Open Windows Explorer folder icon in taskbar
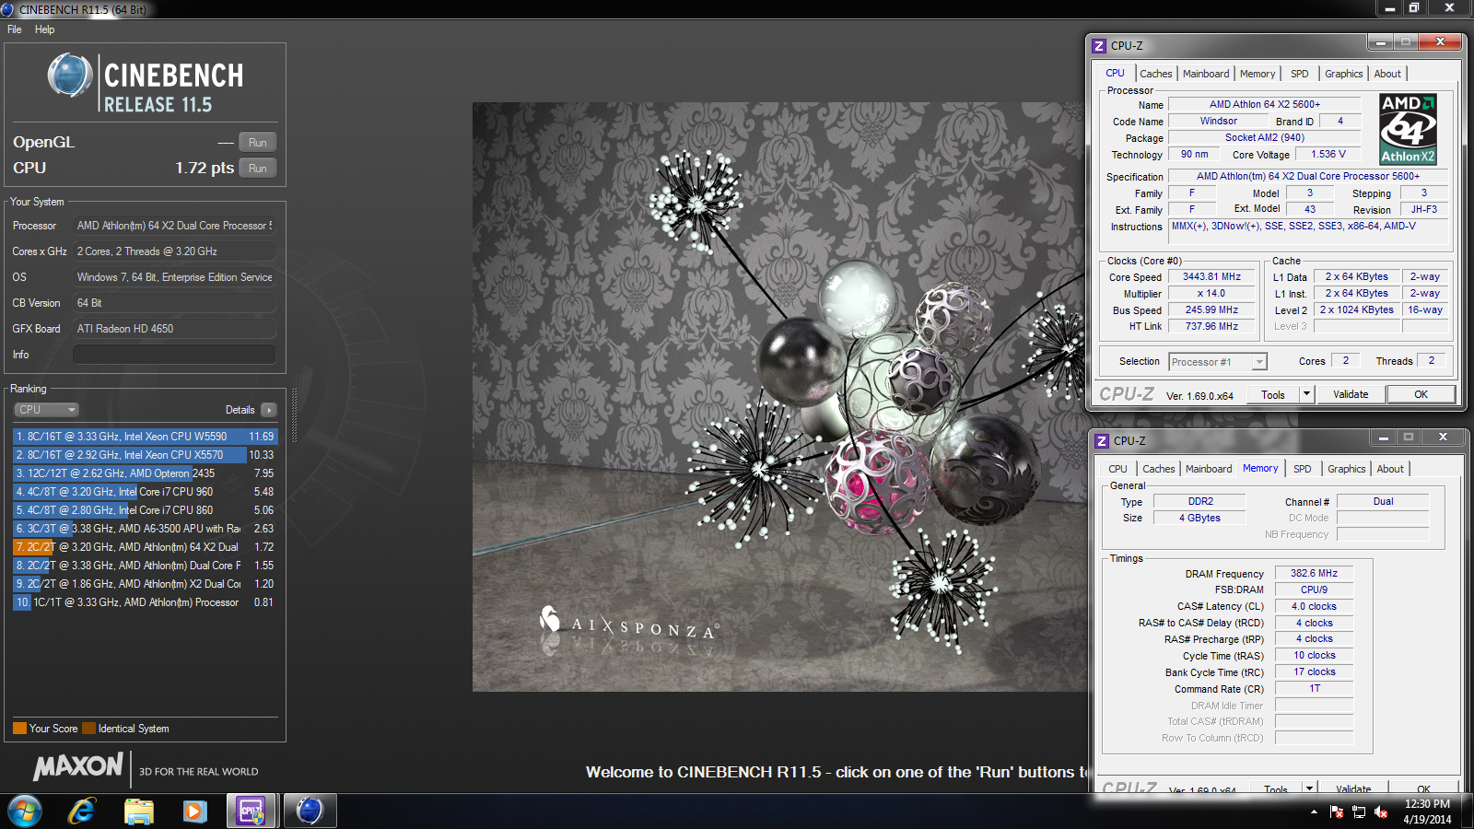 pos(139,811)
